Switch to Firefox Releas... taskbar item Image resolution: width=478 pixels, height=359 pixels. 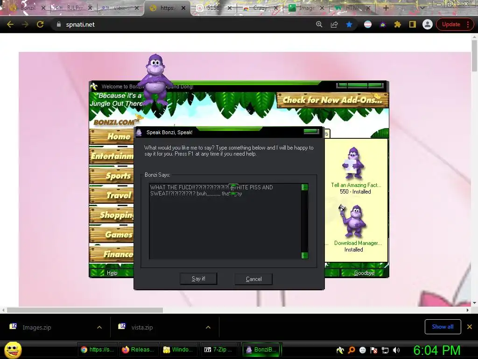(138, 350)
